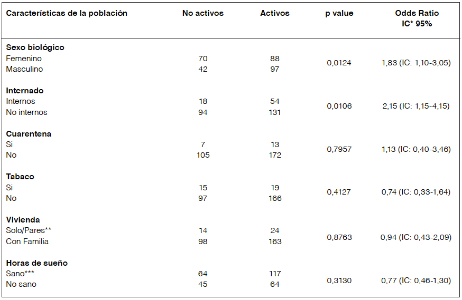Click the 'Sano***' row label
The width and height of the screenshot is (462, 300).
(21, 274)
